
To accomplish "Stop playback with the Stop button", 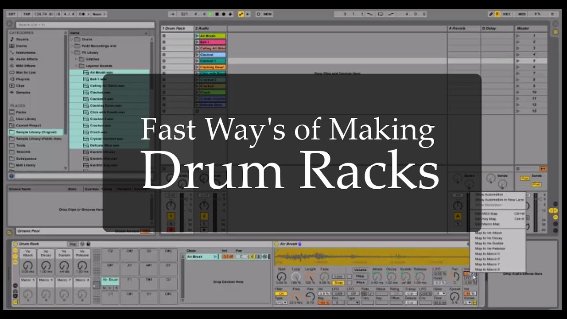I will (217, 14).
